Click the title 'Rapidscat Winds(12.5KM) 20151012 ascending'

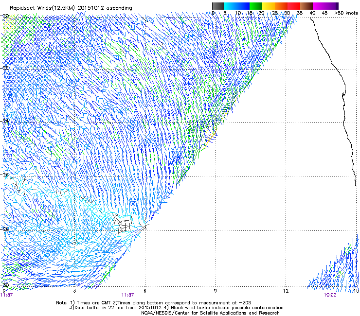[x=71, y=8]
